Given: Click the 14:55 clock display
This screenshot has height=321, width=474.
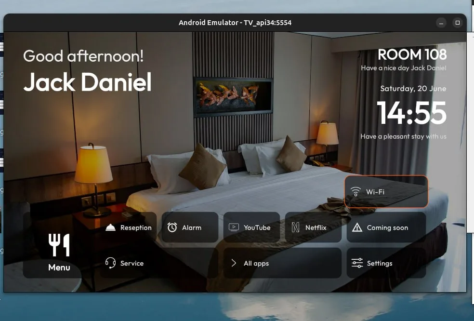Looking at the screenshot, I should [411, 113].
